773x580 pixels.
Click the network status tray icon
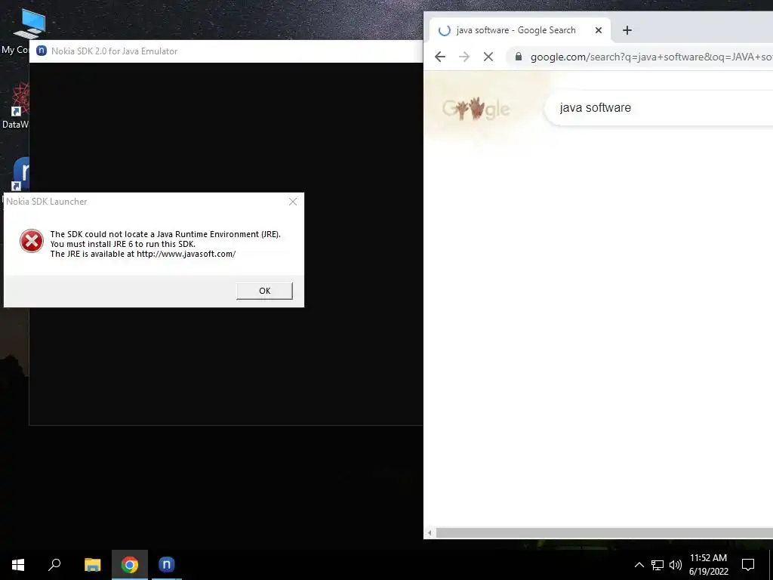(x=658, y=565)
